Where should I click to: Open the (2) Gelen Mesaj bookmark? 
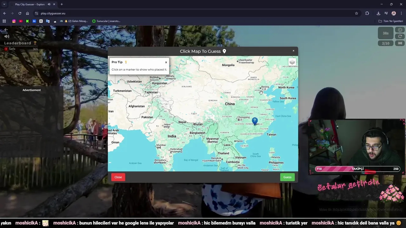[76, 21]
